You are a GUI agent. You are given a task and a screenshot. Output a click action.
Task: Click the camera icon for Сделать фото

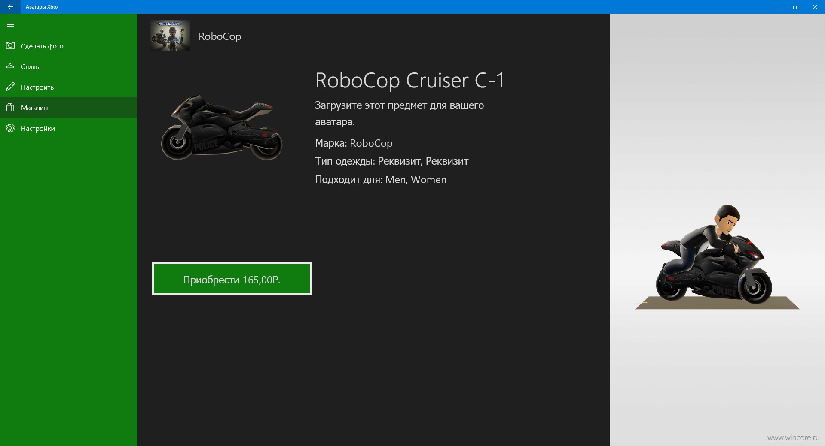pyautogui.click(x=10, y=45)
